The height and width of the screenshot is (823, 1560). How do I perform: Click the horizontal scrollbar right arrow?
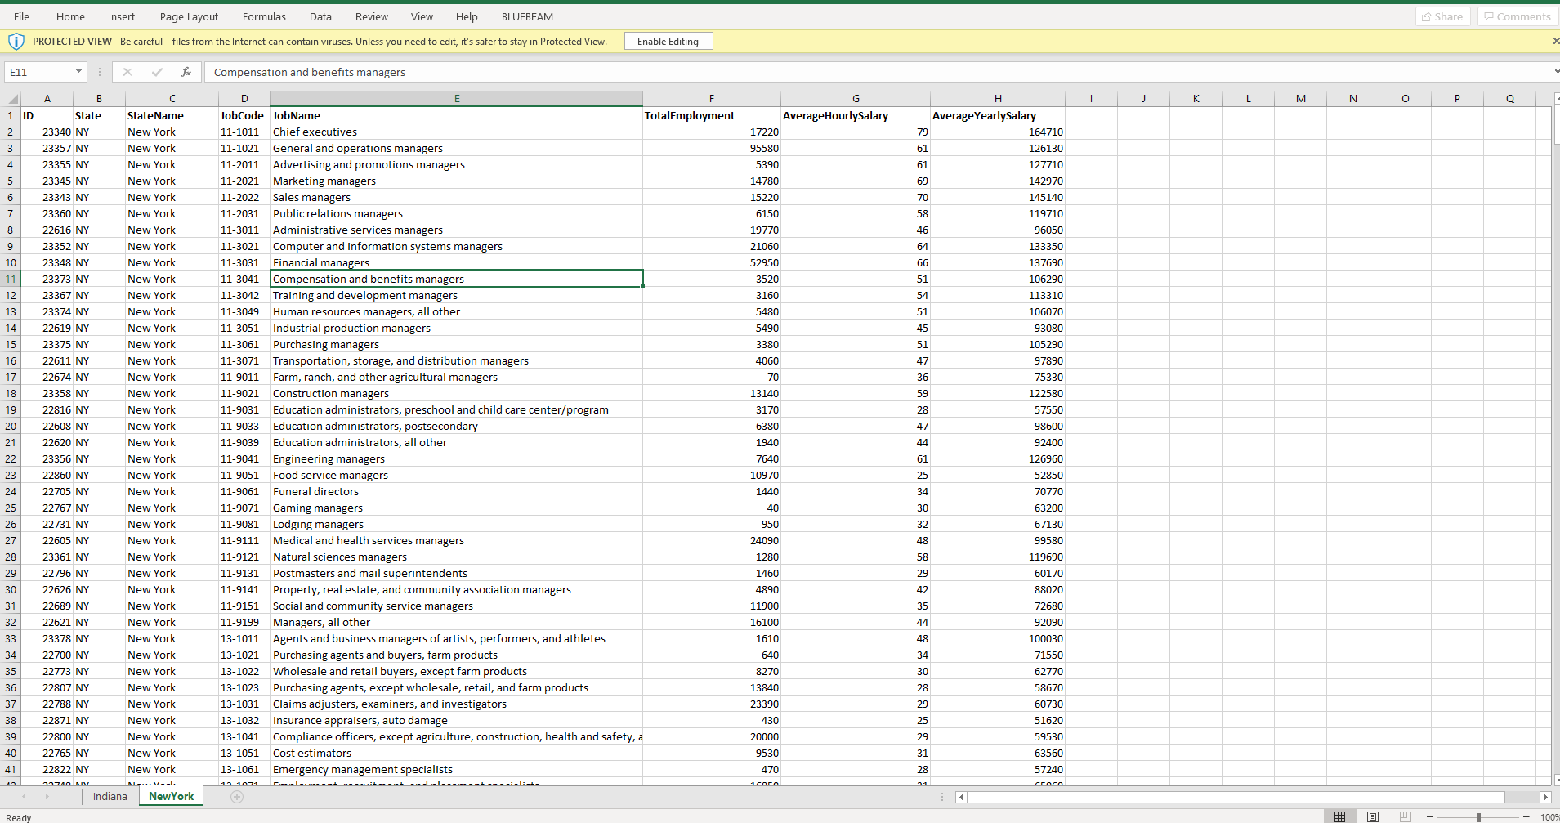click(x=1544, y=797)
